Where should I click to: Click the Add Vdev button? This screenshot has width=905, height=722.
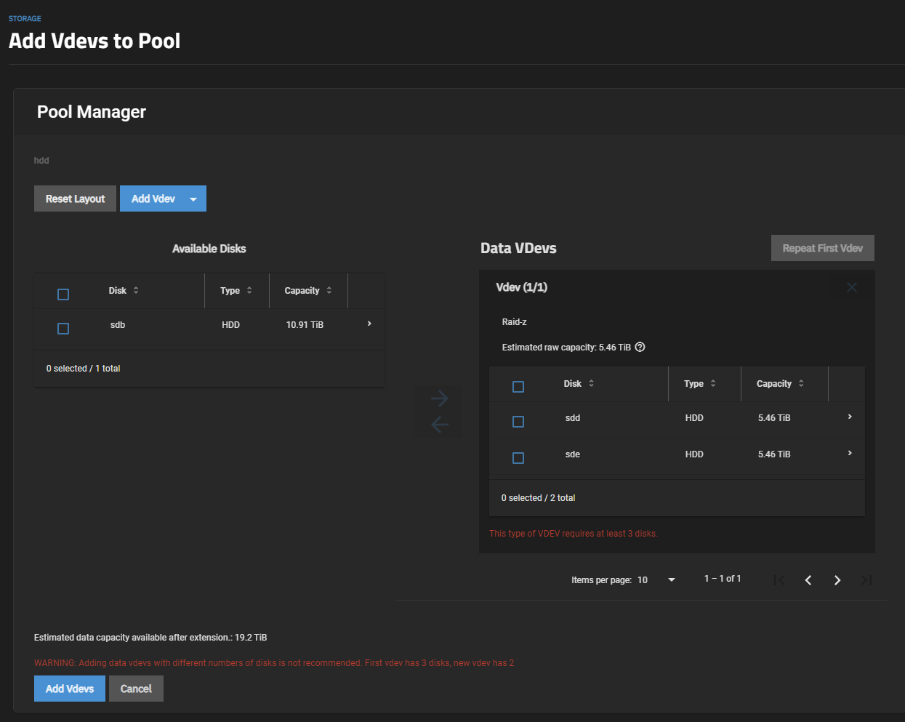point(153,198)
